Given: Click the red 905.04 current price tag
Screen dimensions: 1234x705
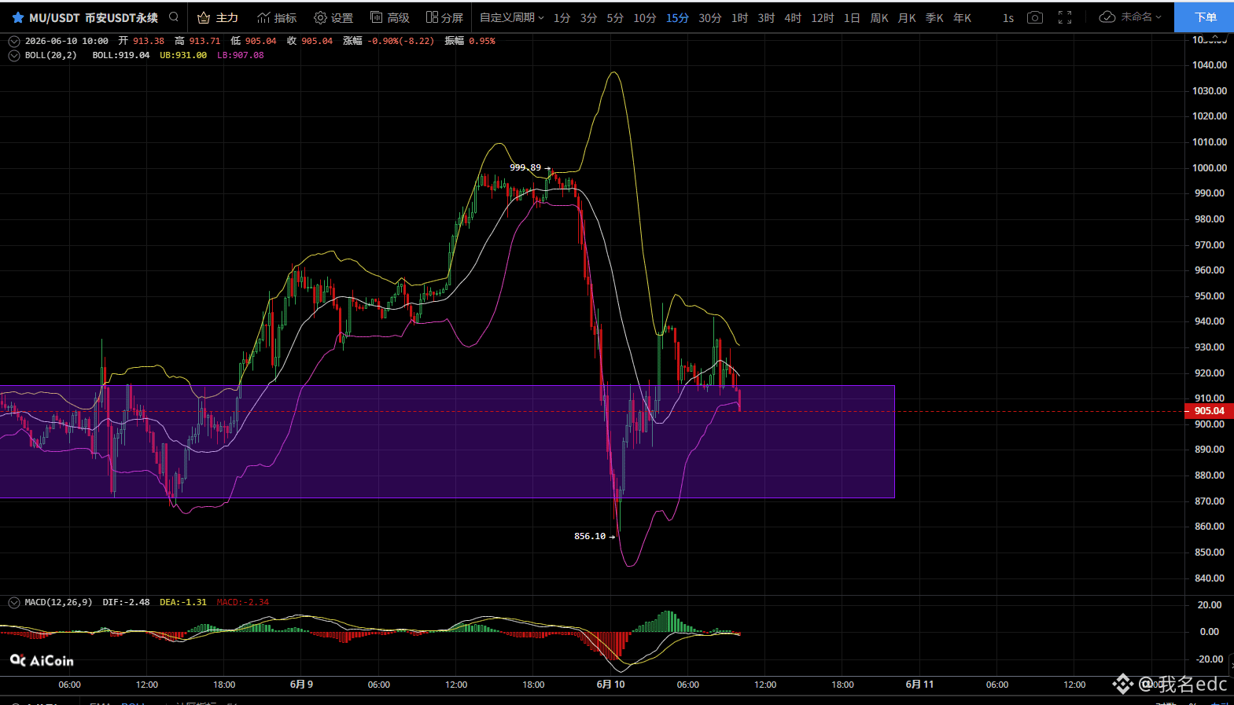Looking at the screenshot, I should (x=1209, y=411).
